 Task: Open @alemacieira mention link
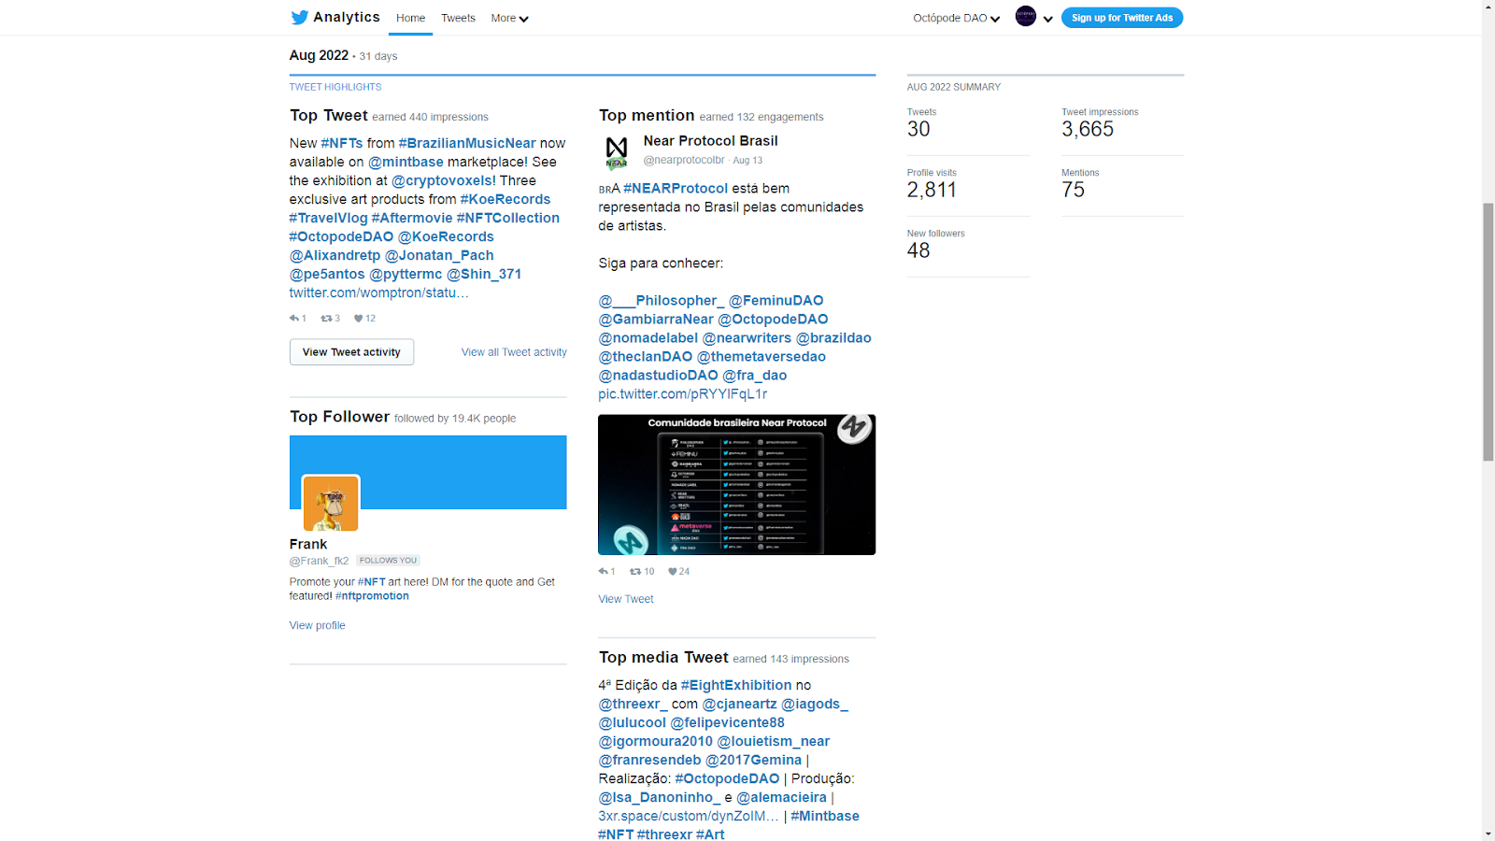pyautogui.click(x=781, y=797)
